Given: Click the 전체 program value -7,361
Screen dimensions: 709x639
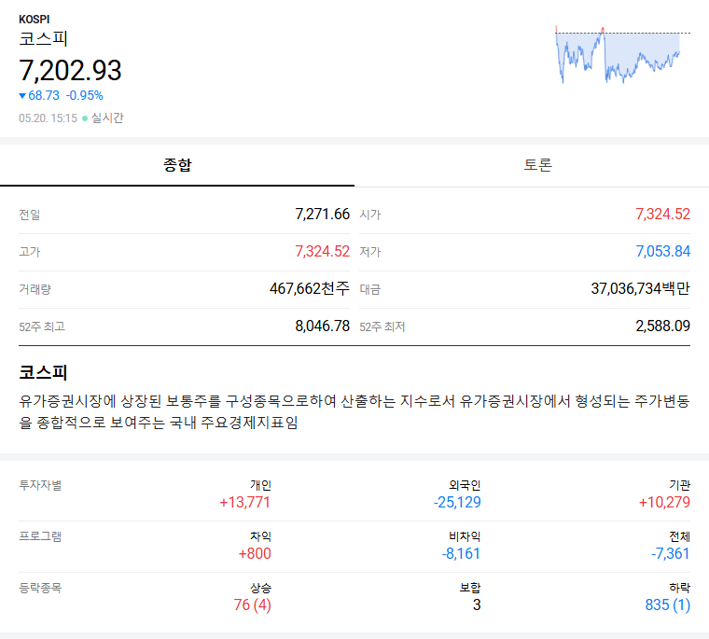Looking at the screenshot, I should 670,553.
